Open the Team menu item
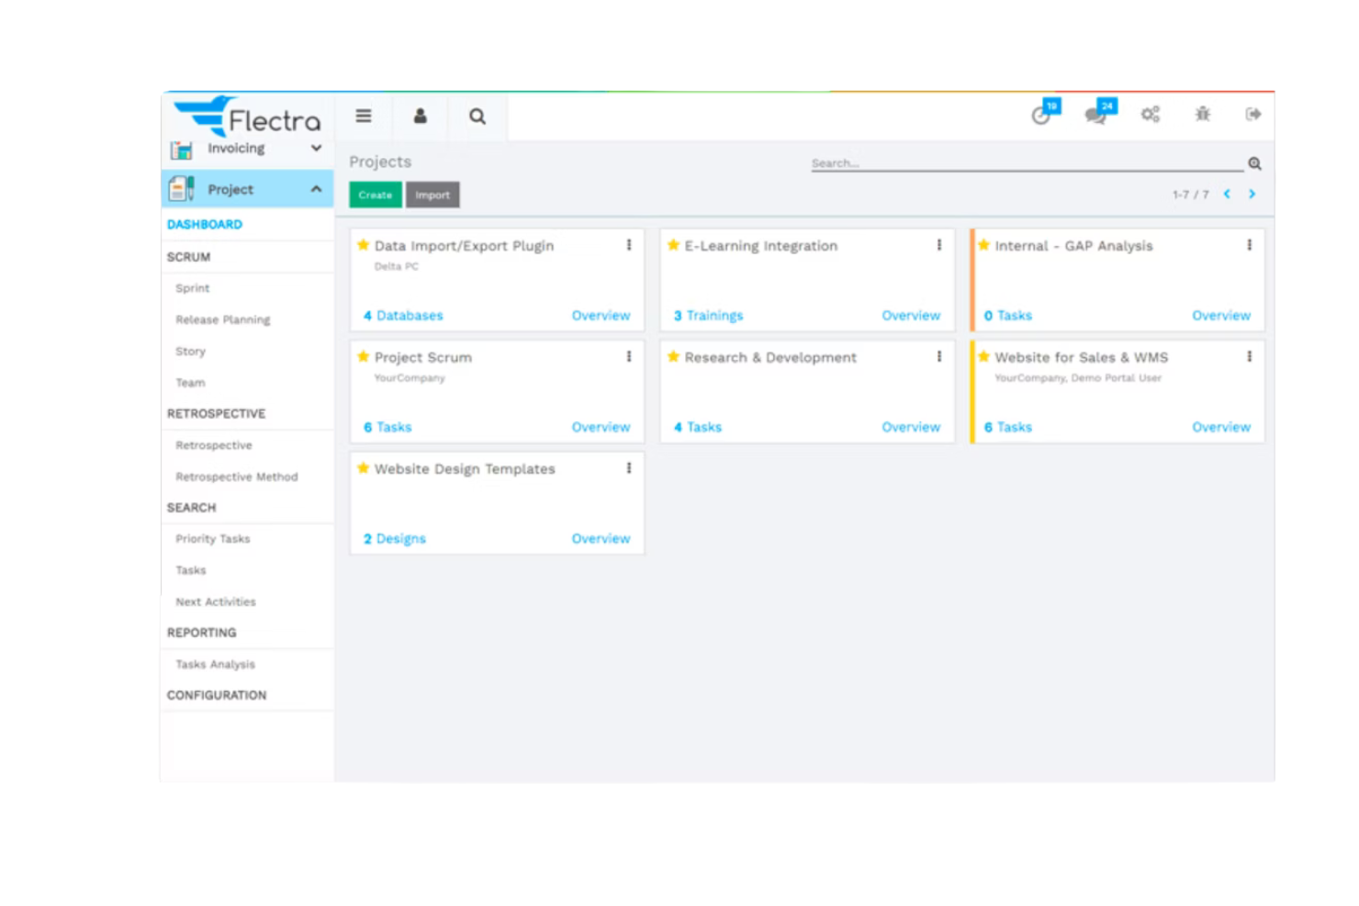The width and height of the screenshot is (1359, 906). [x=191, y=383]
